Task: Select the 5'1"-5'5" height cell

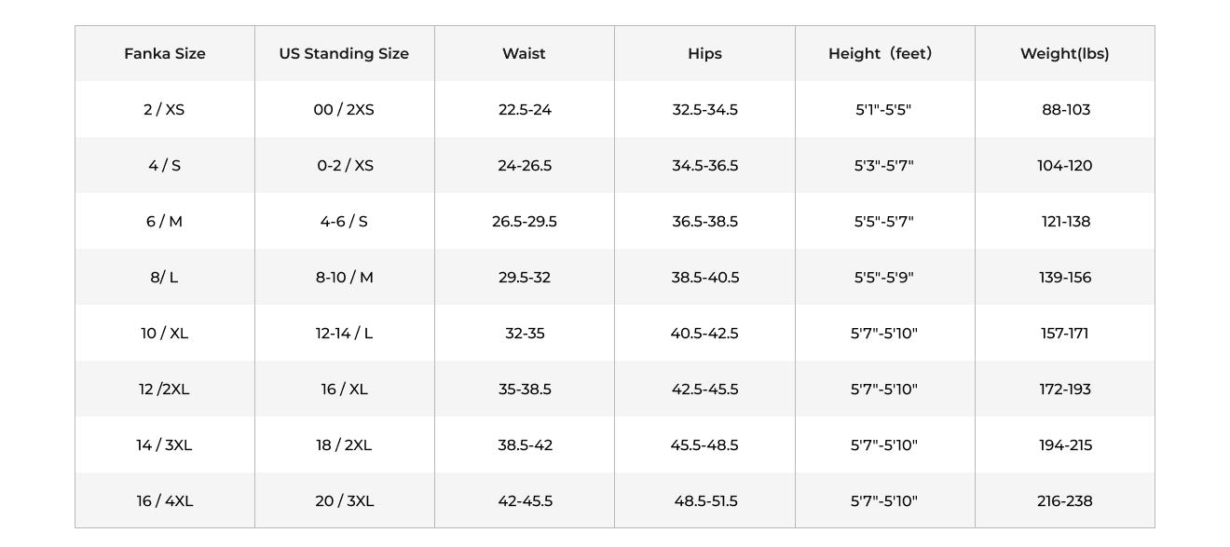Action: 883,110
